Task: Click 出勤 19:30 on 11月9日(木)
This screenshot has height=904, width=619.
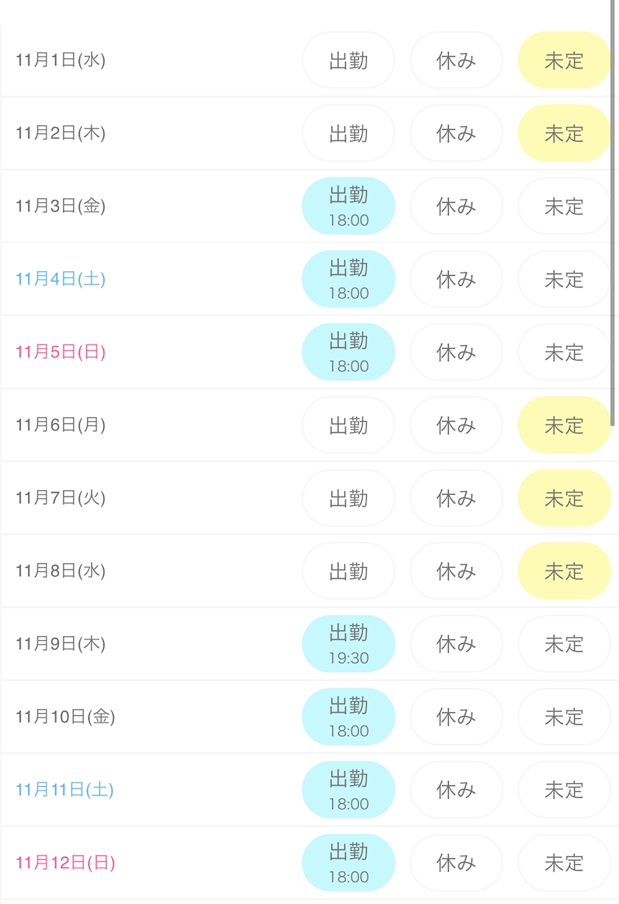Action: [349, 644]
